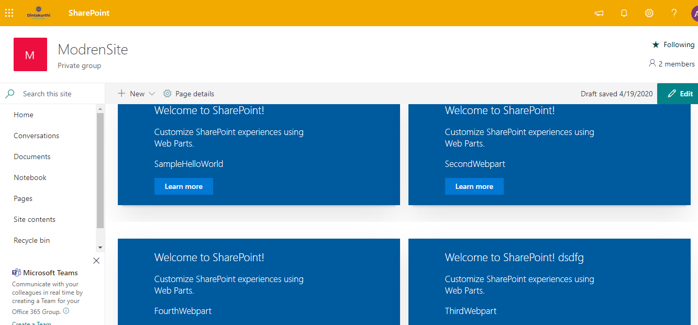Image resolution: width=698 pixels, height=325 pixels.
Task: Open the Help question mark icon
Action: coord(674,13)
